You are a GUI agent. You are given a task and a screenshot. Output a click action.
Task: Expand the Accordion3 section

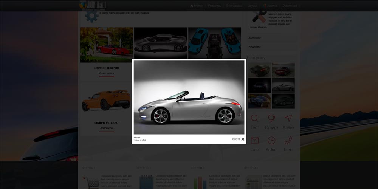pyautogui.click(x=255, y=46)
